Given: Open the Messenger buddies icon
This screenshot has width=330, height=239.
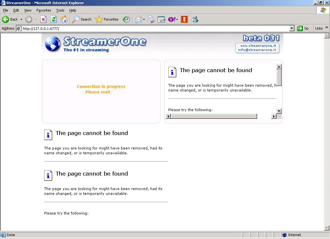Looking at the screenshot, I should point(195,19).
